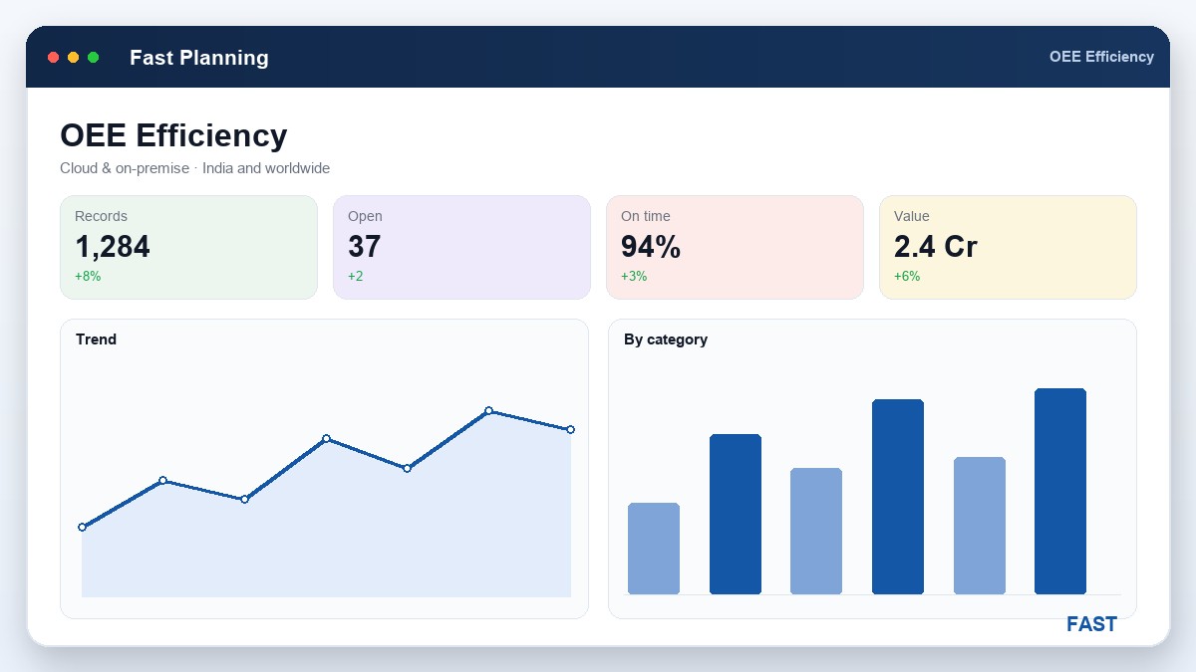
Task: Click the first data point on Trend line
Action: click(82, 527)
